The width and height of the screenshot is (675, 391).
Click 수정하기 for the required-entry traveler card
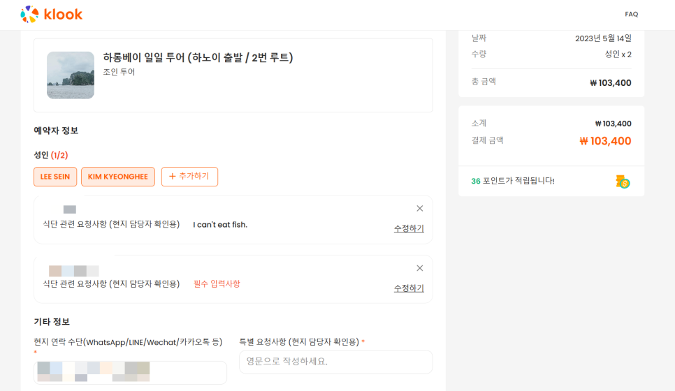pos(409,288)
